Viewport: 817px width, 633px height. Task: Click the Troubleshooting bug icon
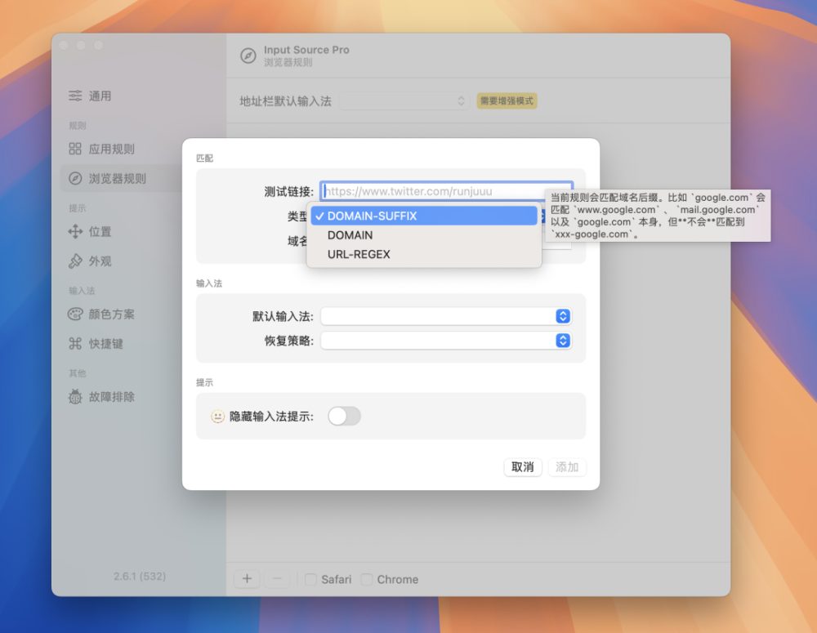(75, 396)
